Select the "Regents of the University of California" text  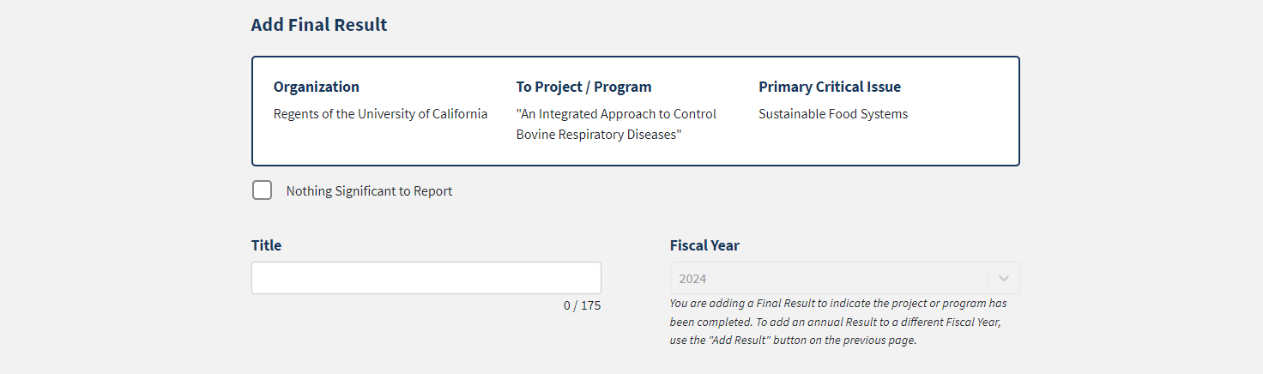coord(380,114)
